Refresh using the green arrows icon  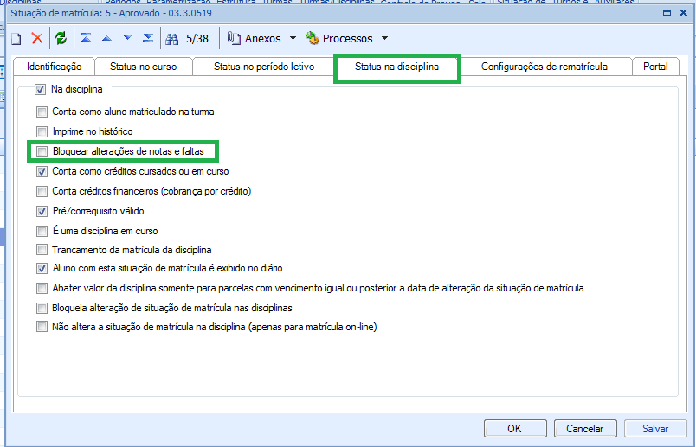tap(61, 38)
